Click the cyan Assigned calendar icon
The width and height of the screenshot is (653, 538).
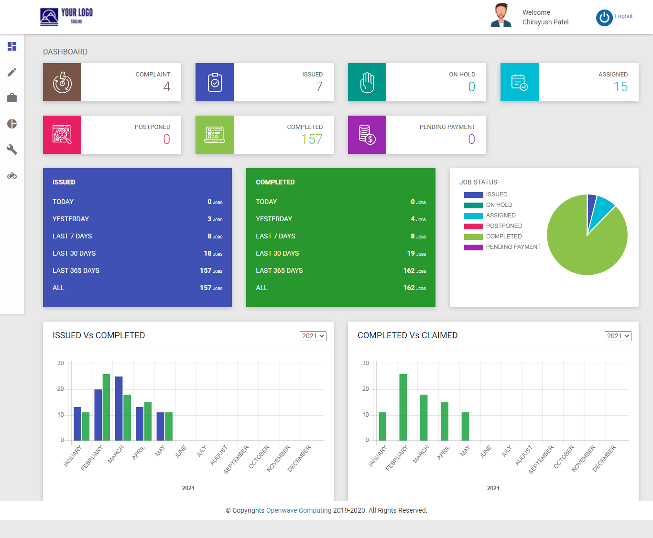[520, 82]
